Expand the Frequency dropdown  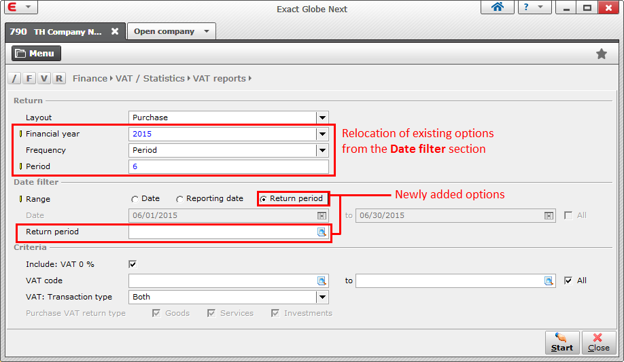(x=322, y=150)
